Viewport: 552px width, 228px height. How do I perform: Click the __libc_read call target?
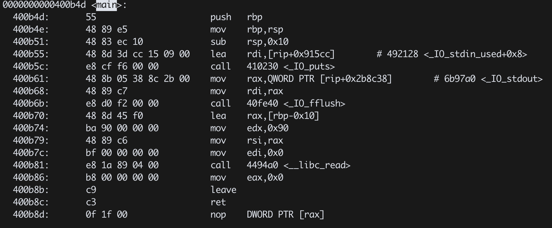pos(298,165)
